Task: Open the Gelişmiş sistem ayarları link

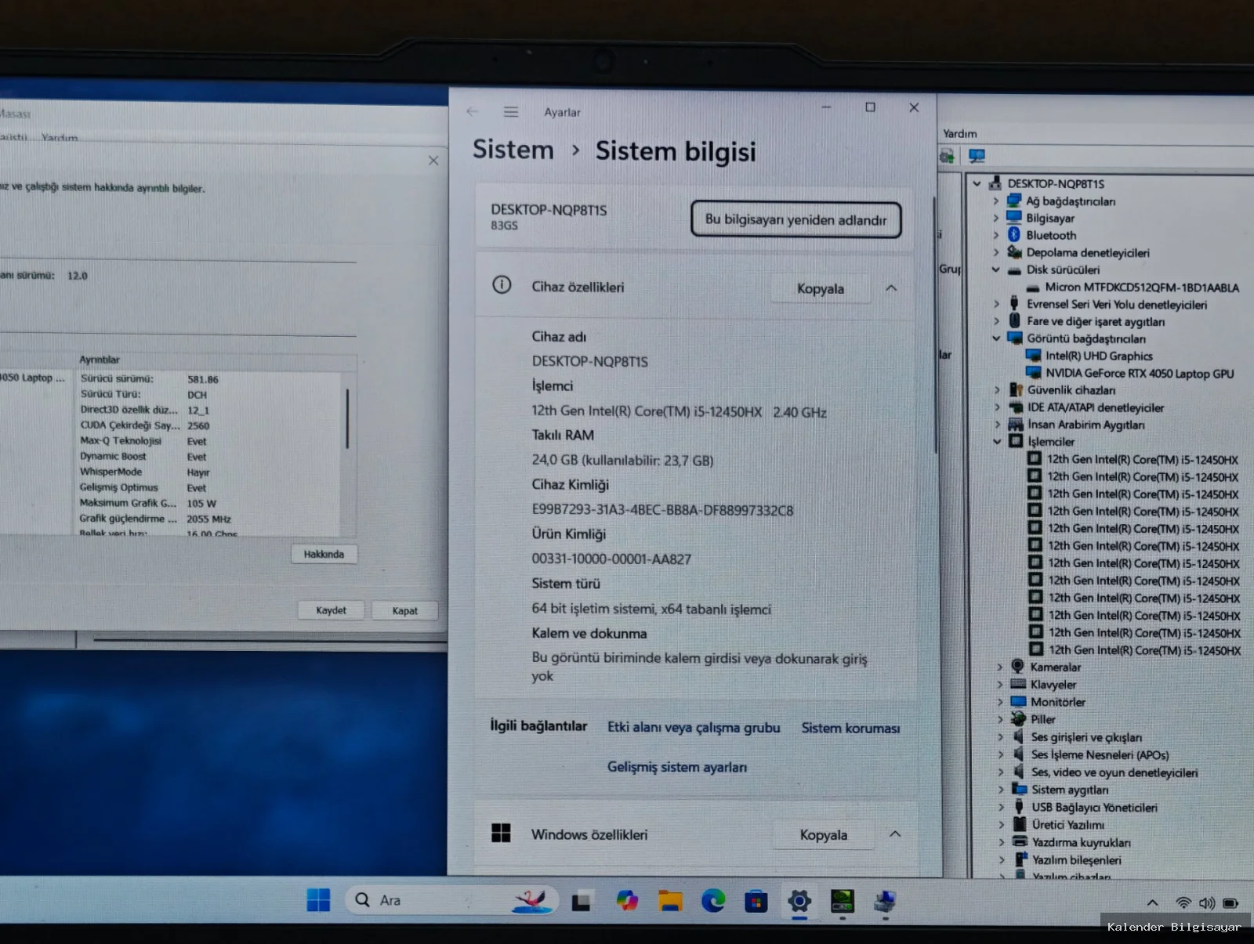Action: coord(676,767)
